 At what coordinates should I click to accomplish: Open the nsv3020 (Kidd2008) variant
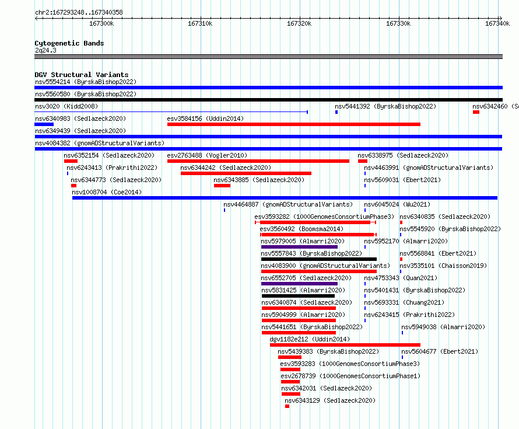tap(66, 106)
